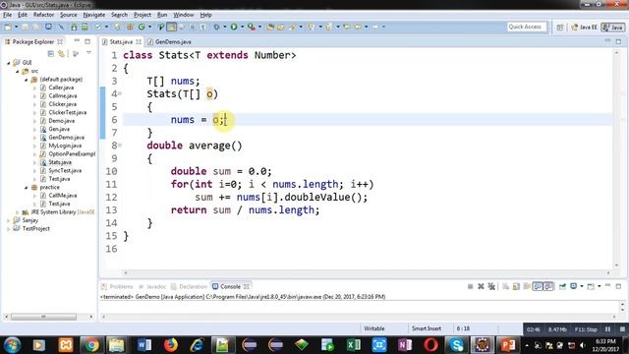Collapse the src folder node
This screenshot has width=629, height=354.
click(x=18, y=71)
